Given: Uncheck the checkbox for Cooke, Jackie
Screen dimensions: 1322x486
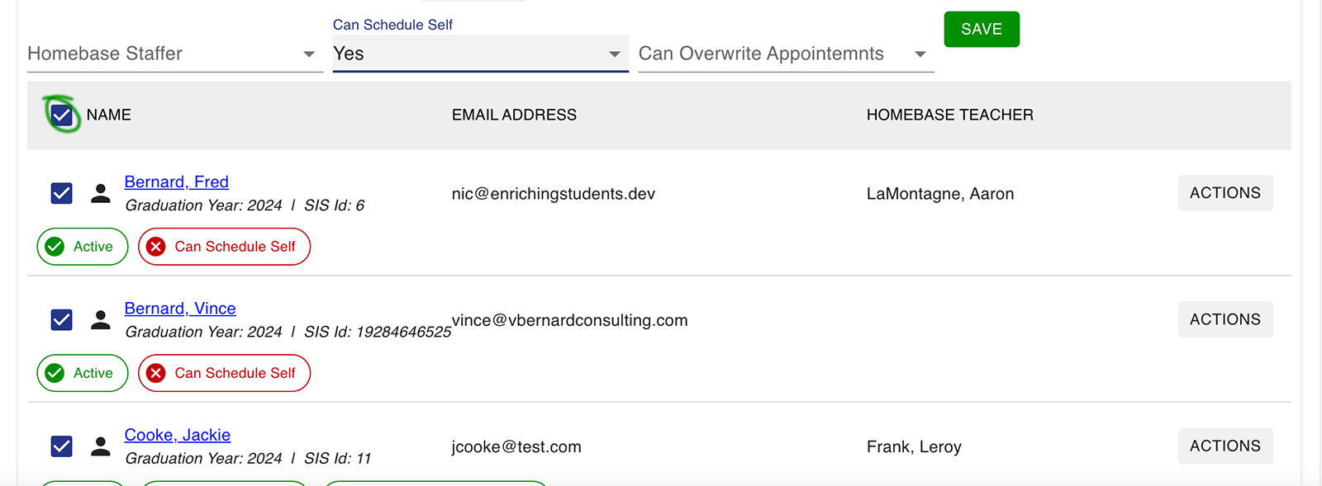Looking at the screenshot, I should pos(62,446).
